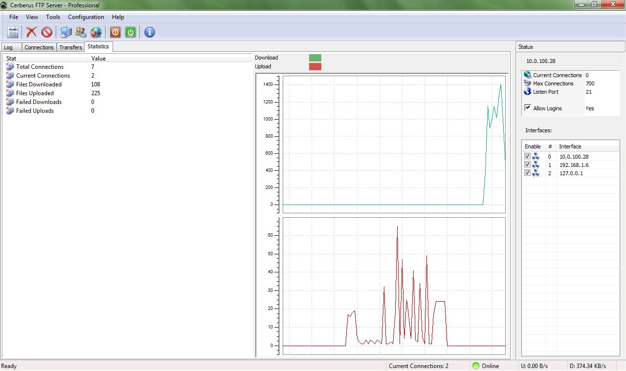
Task: Select the Statistics tab
Action: (x=98, y=46)
